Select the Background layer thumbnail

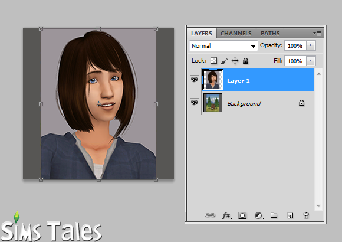click(x=213, y=103)
